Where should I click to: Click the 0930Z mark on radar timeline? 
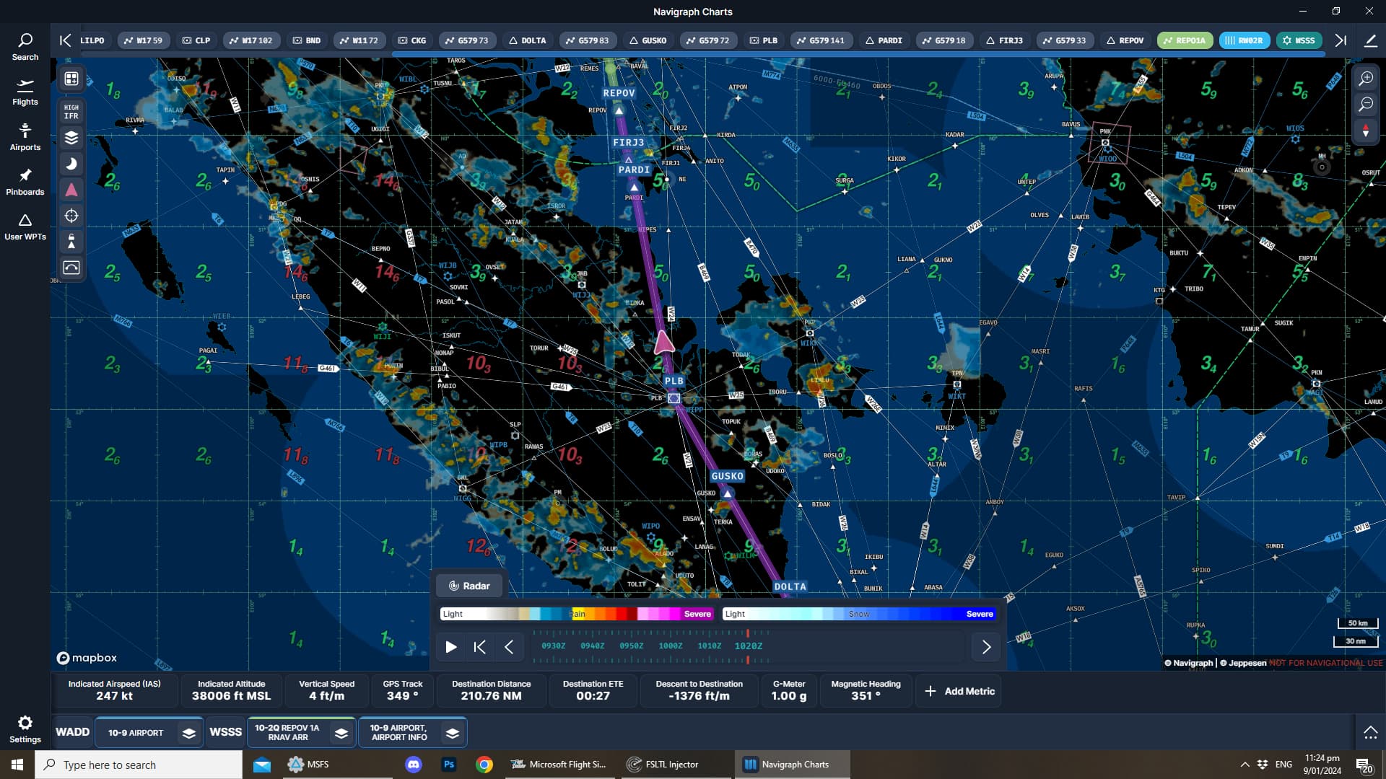coord(553,646)
